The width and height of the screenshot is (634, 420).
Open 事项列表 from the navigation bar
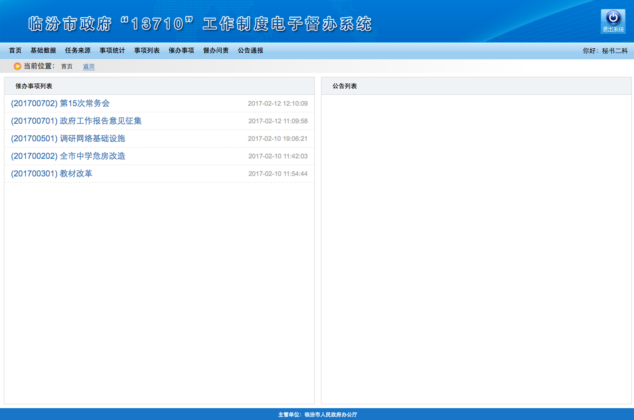(147, 50)
